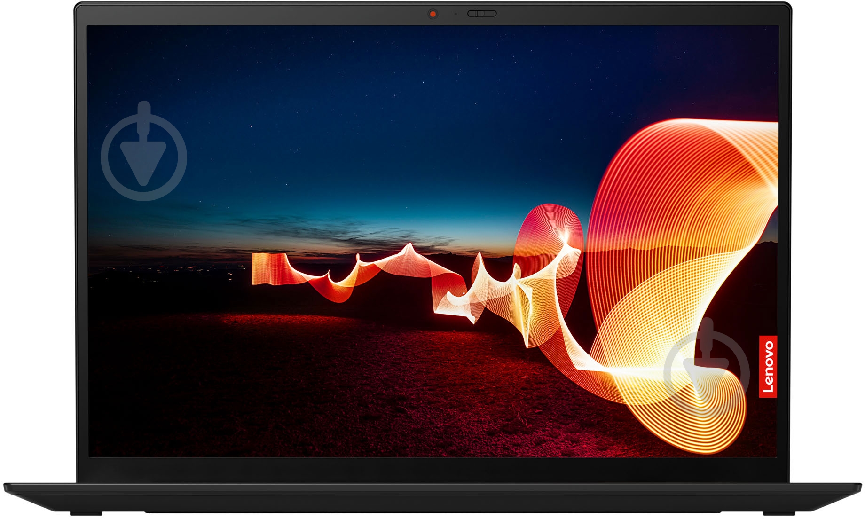Image resolution: width=865 pixels, height=519 pixels.
Task: Slide the webcam privacy shutter
Action: tap(481, 14)
